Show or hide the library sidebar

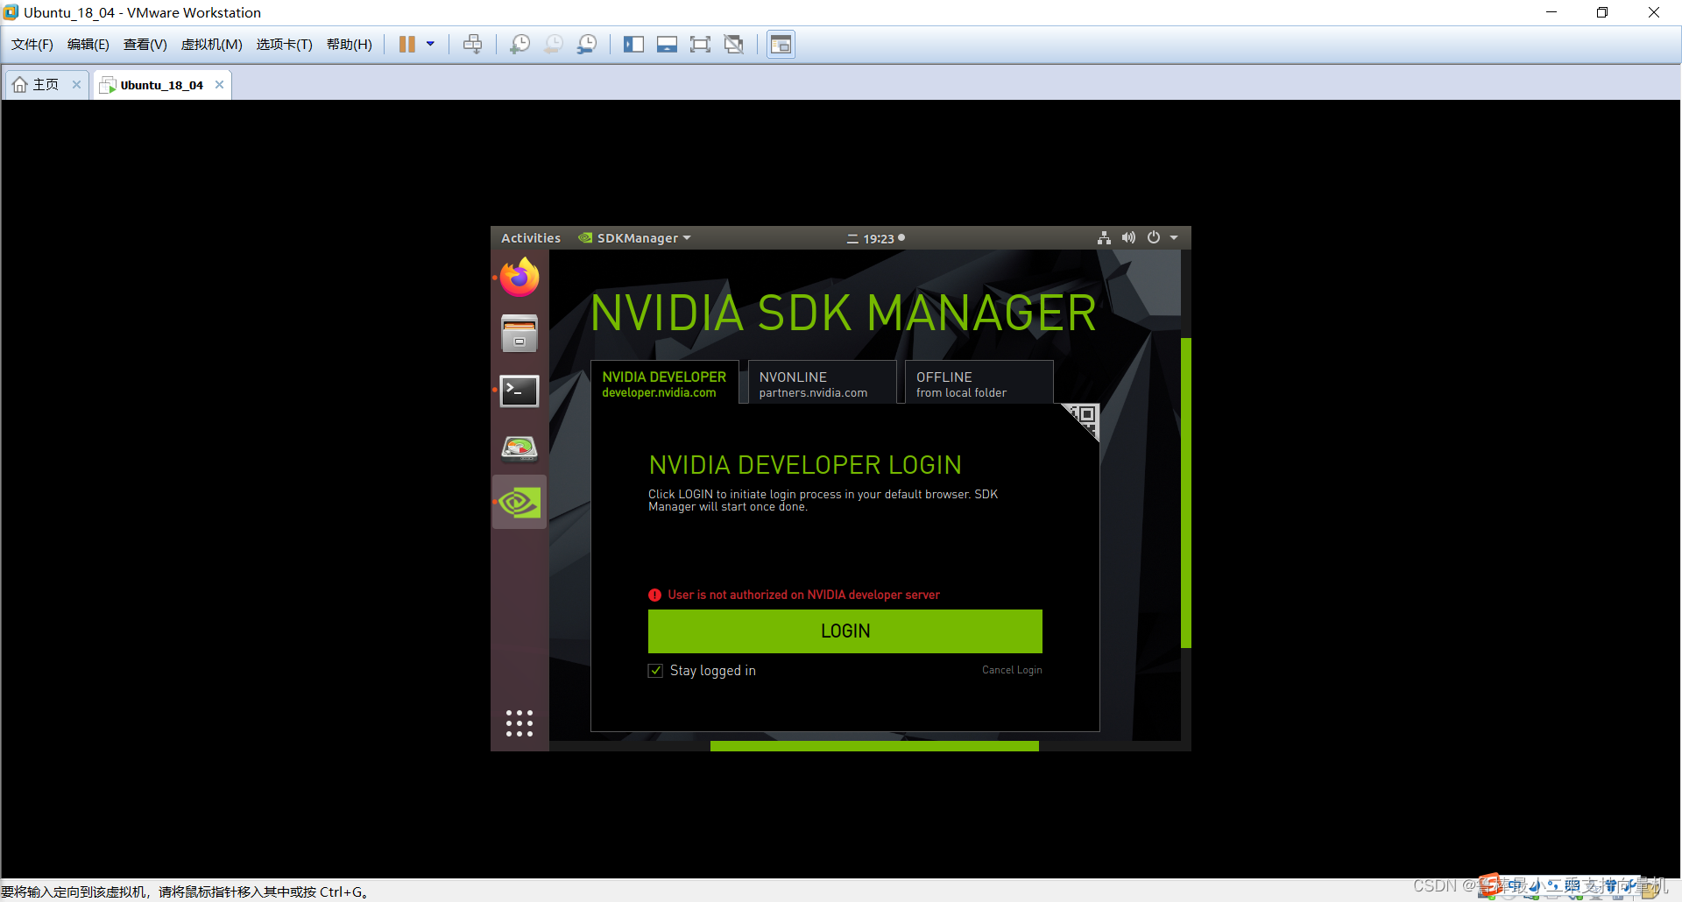[x=633, y=45]
